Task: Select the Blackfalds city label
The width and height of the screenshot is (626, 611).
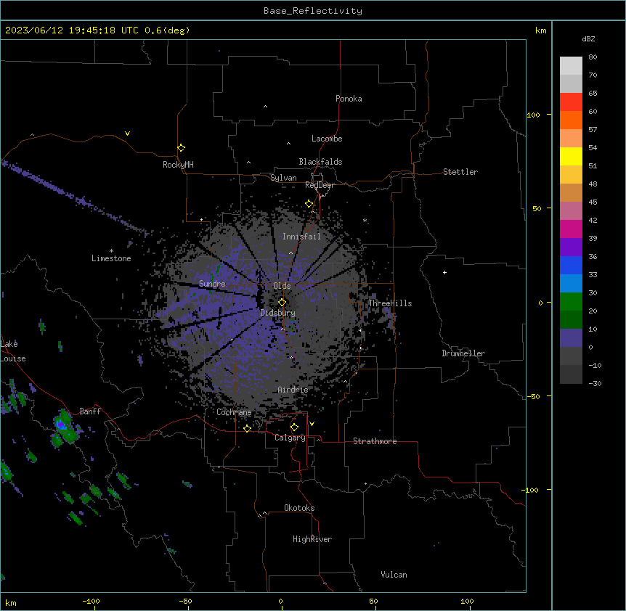Action: (320, 162)
